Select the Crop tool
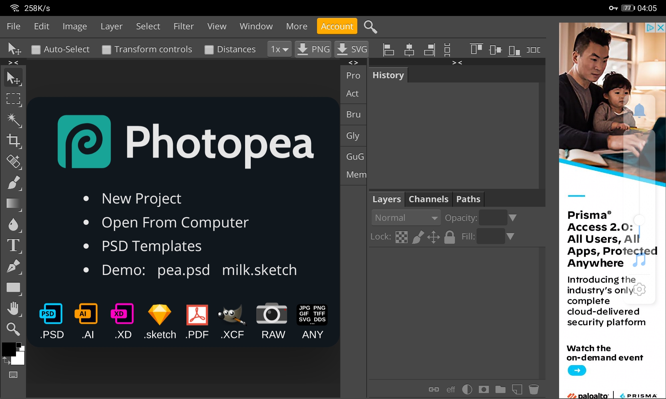 coord(14,141)
